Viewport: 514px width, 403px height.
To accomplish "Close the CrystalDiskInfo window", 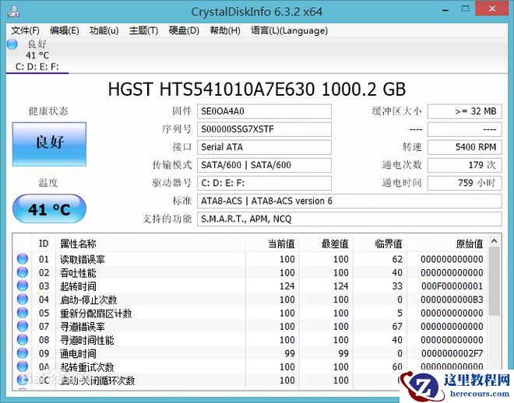I will click(x=492, y=9).
